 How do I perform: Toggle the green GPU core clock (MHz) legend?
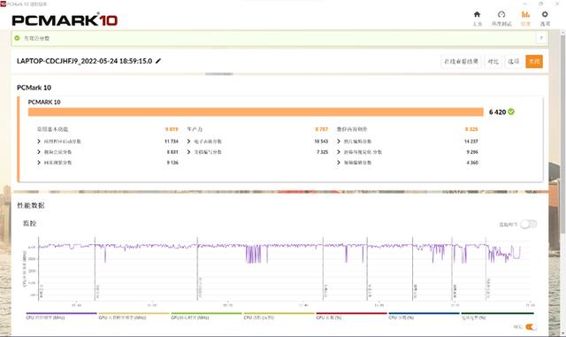(x=206, y=316)
